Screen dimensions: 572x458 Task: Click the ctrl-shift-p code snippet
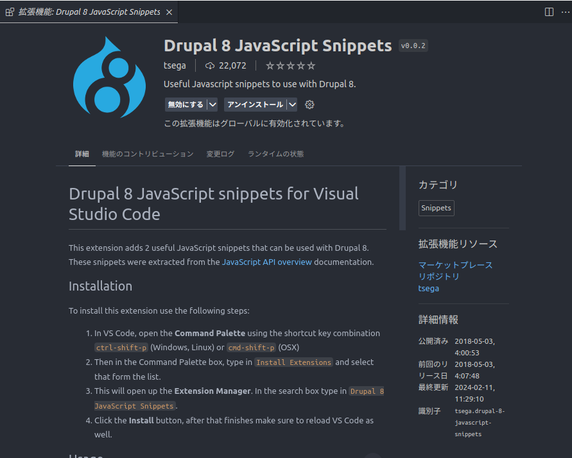tap(121, 348)
